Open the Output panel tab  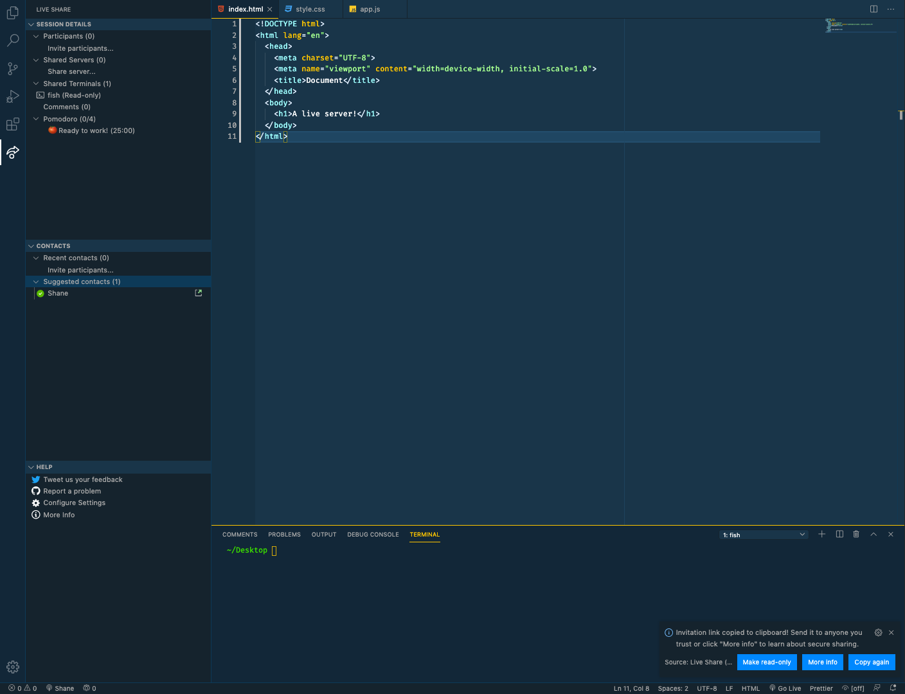pyautogui.click(x=324, y=535)
